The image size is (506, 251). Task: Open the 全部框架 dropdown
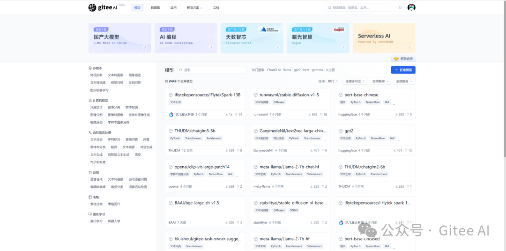tap(381, 81)
